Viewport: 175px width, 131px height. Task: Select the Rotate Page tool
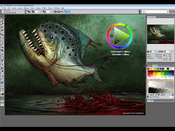(x=2, y=89)
